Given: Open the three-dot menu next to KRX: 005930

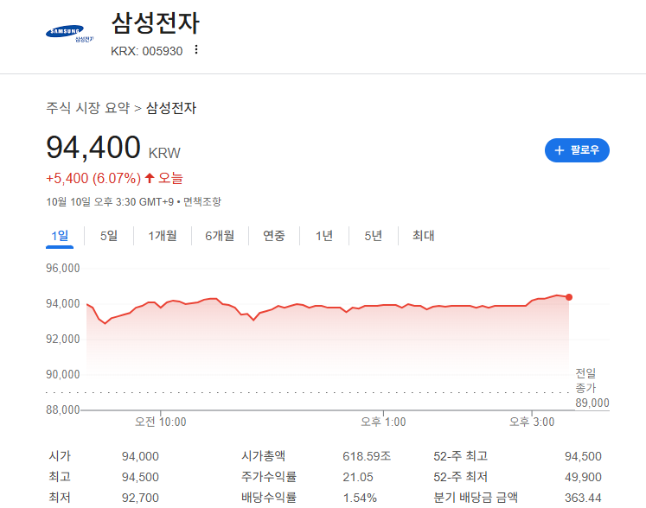Looking at the screenshot, I should click(x=196, y=50).
